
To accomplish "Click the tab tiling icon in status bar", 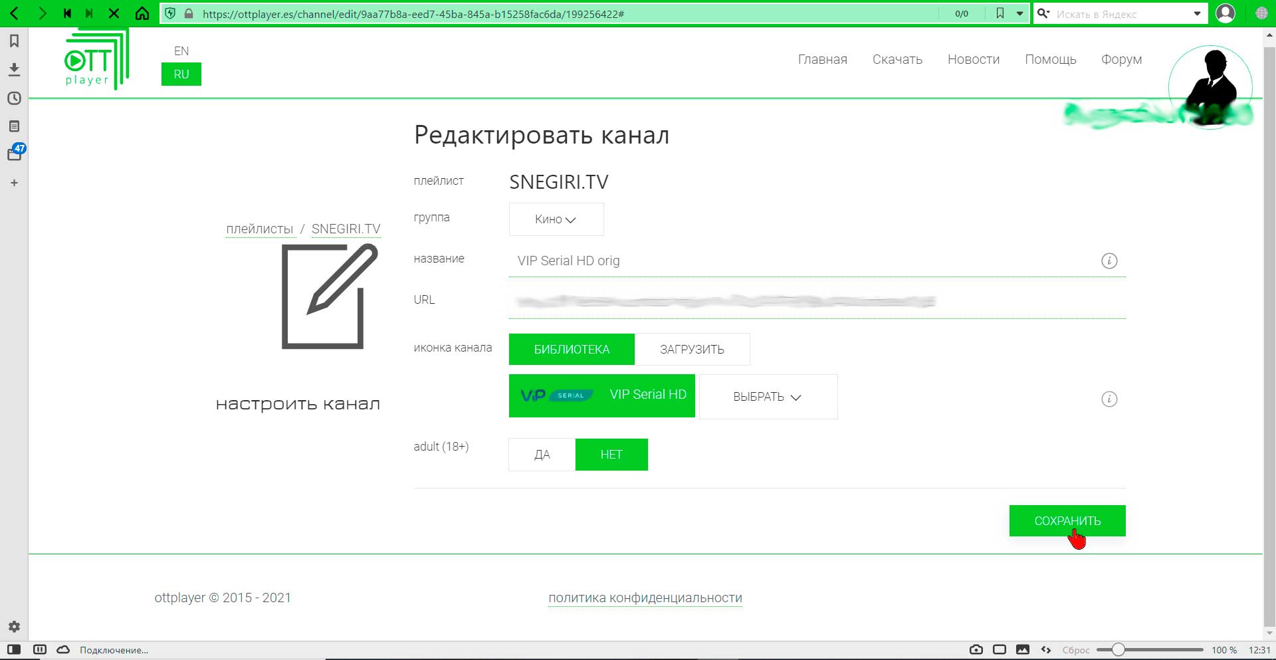I will tap(40, 649).
